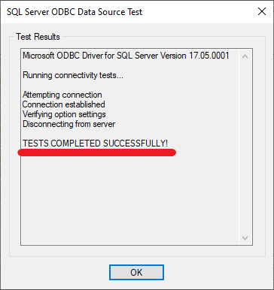
Task: Click the scrollbar down arrow
Action: click(x=245, y=237)
